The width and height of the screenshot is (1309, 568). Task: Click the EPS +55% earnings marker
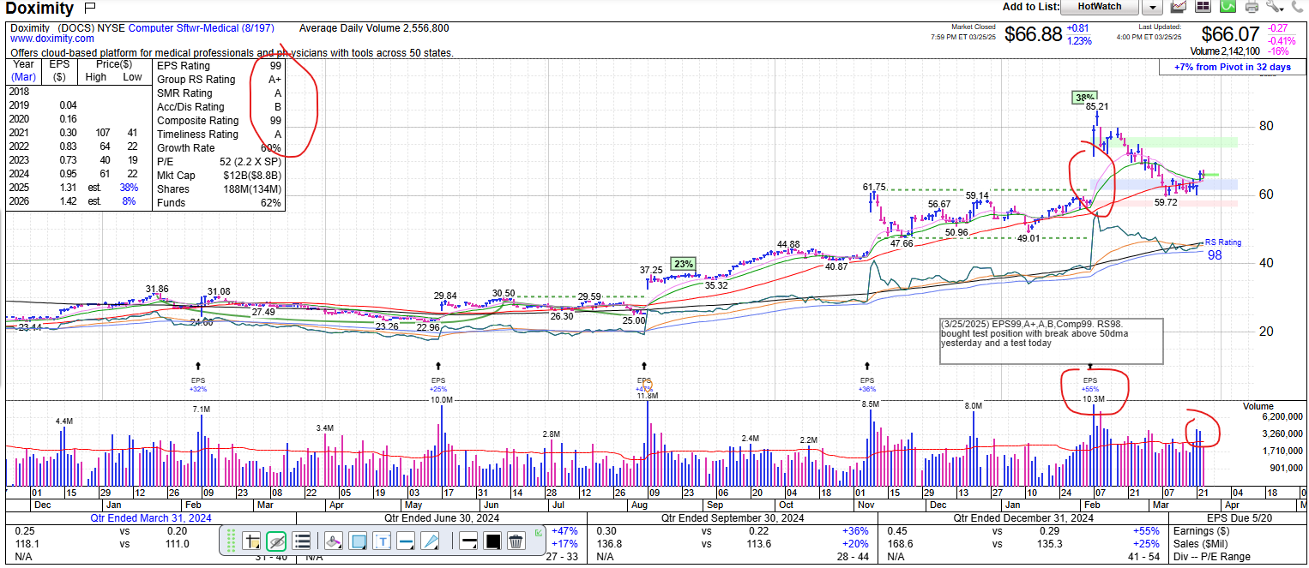[1090, 383]
